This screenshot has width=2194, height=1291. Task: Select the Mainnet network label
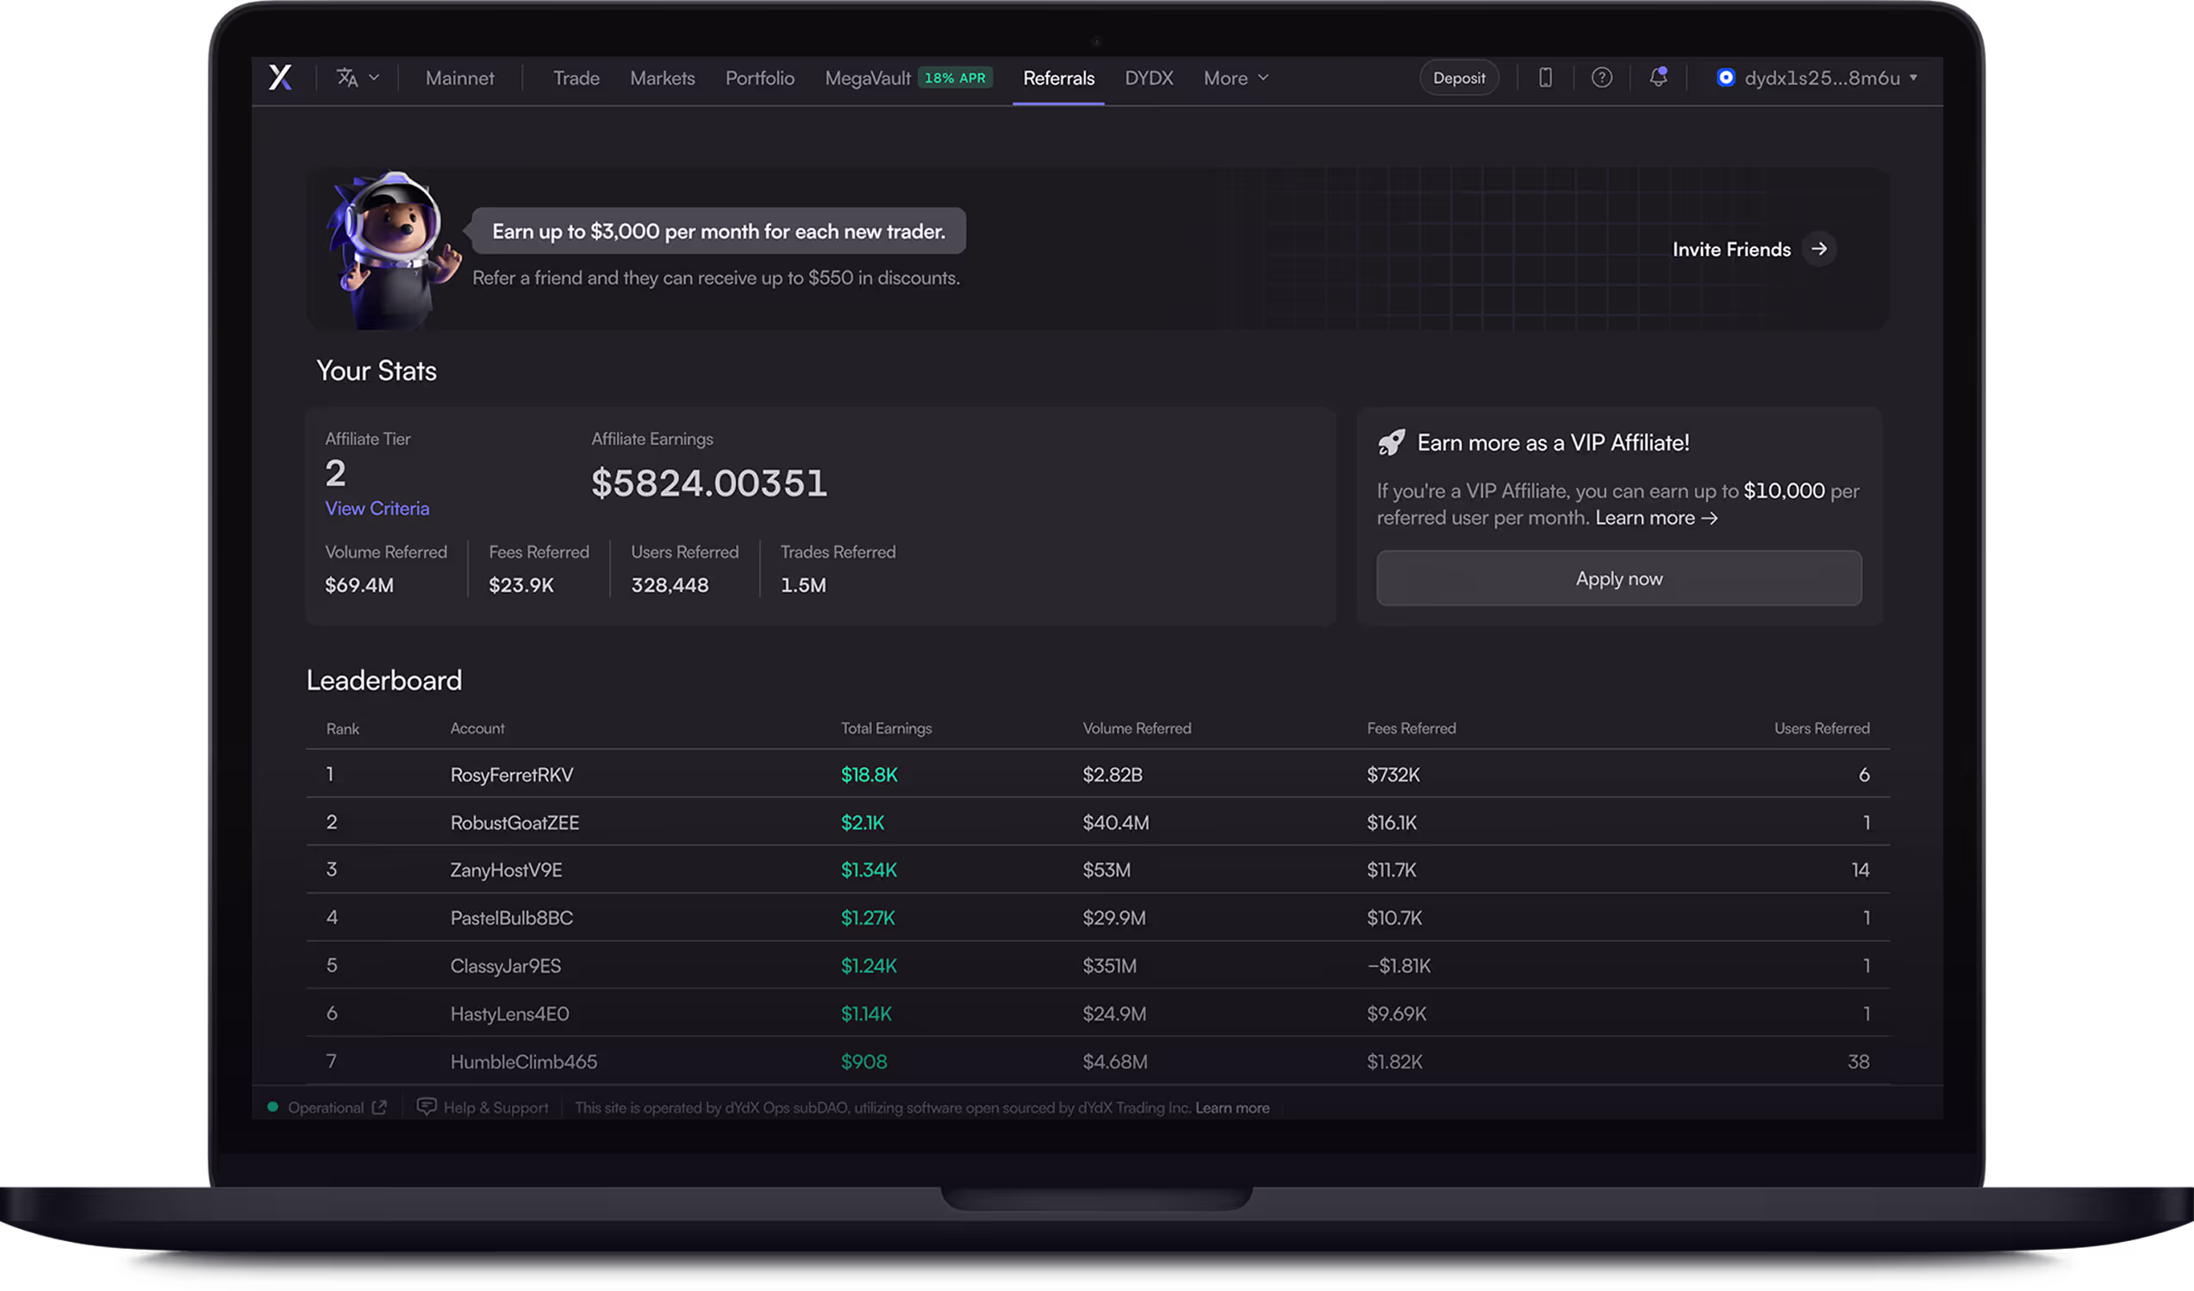(459, 78)
